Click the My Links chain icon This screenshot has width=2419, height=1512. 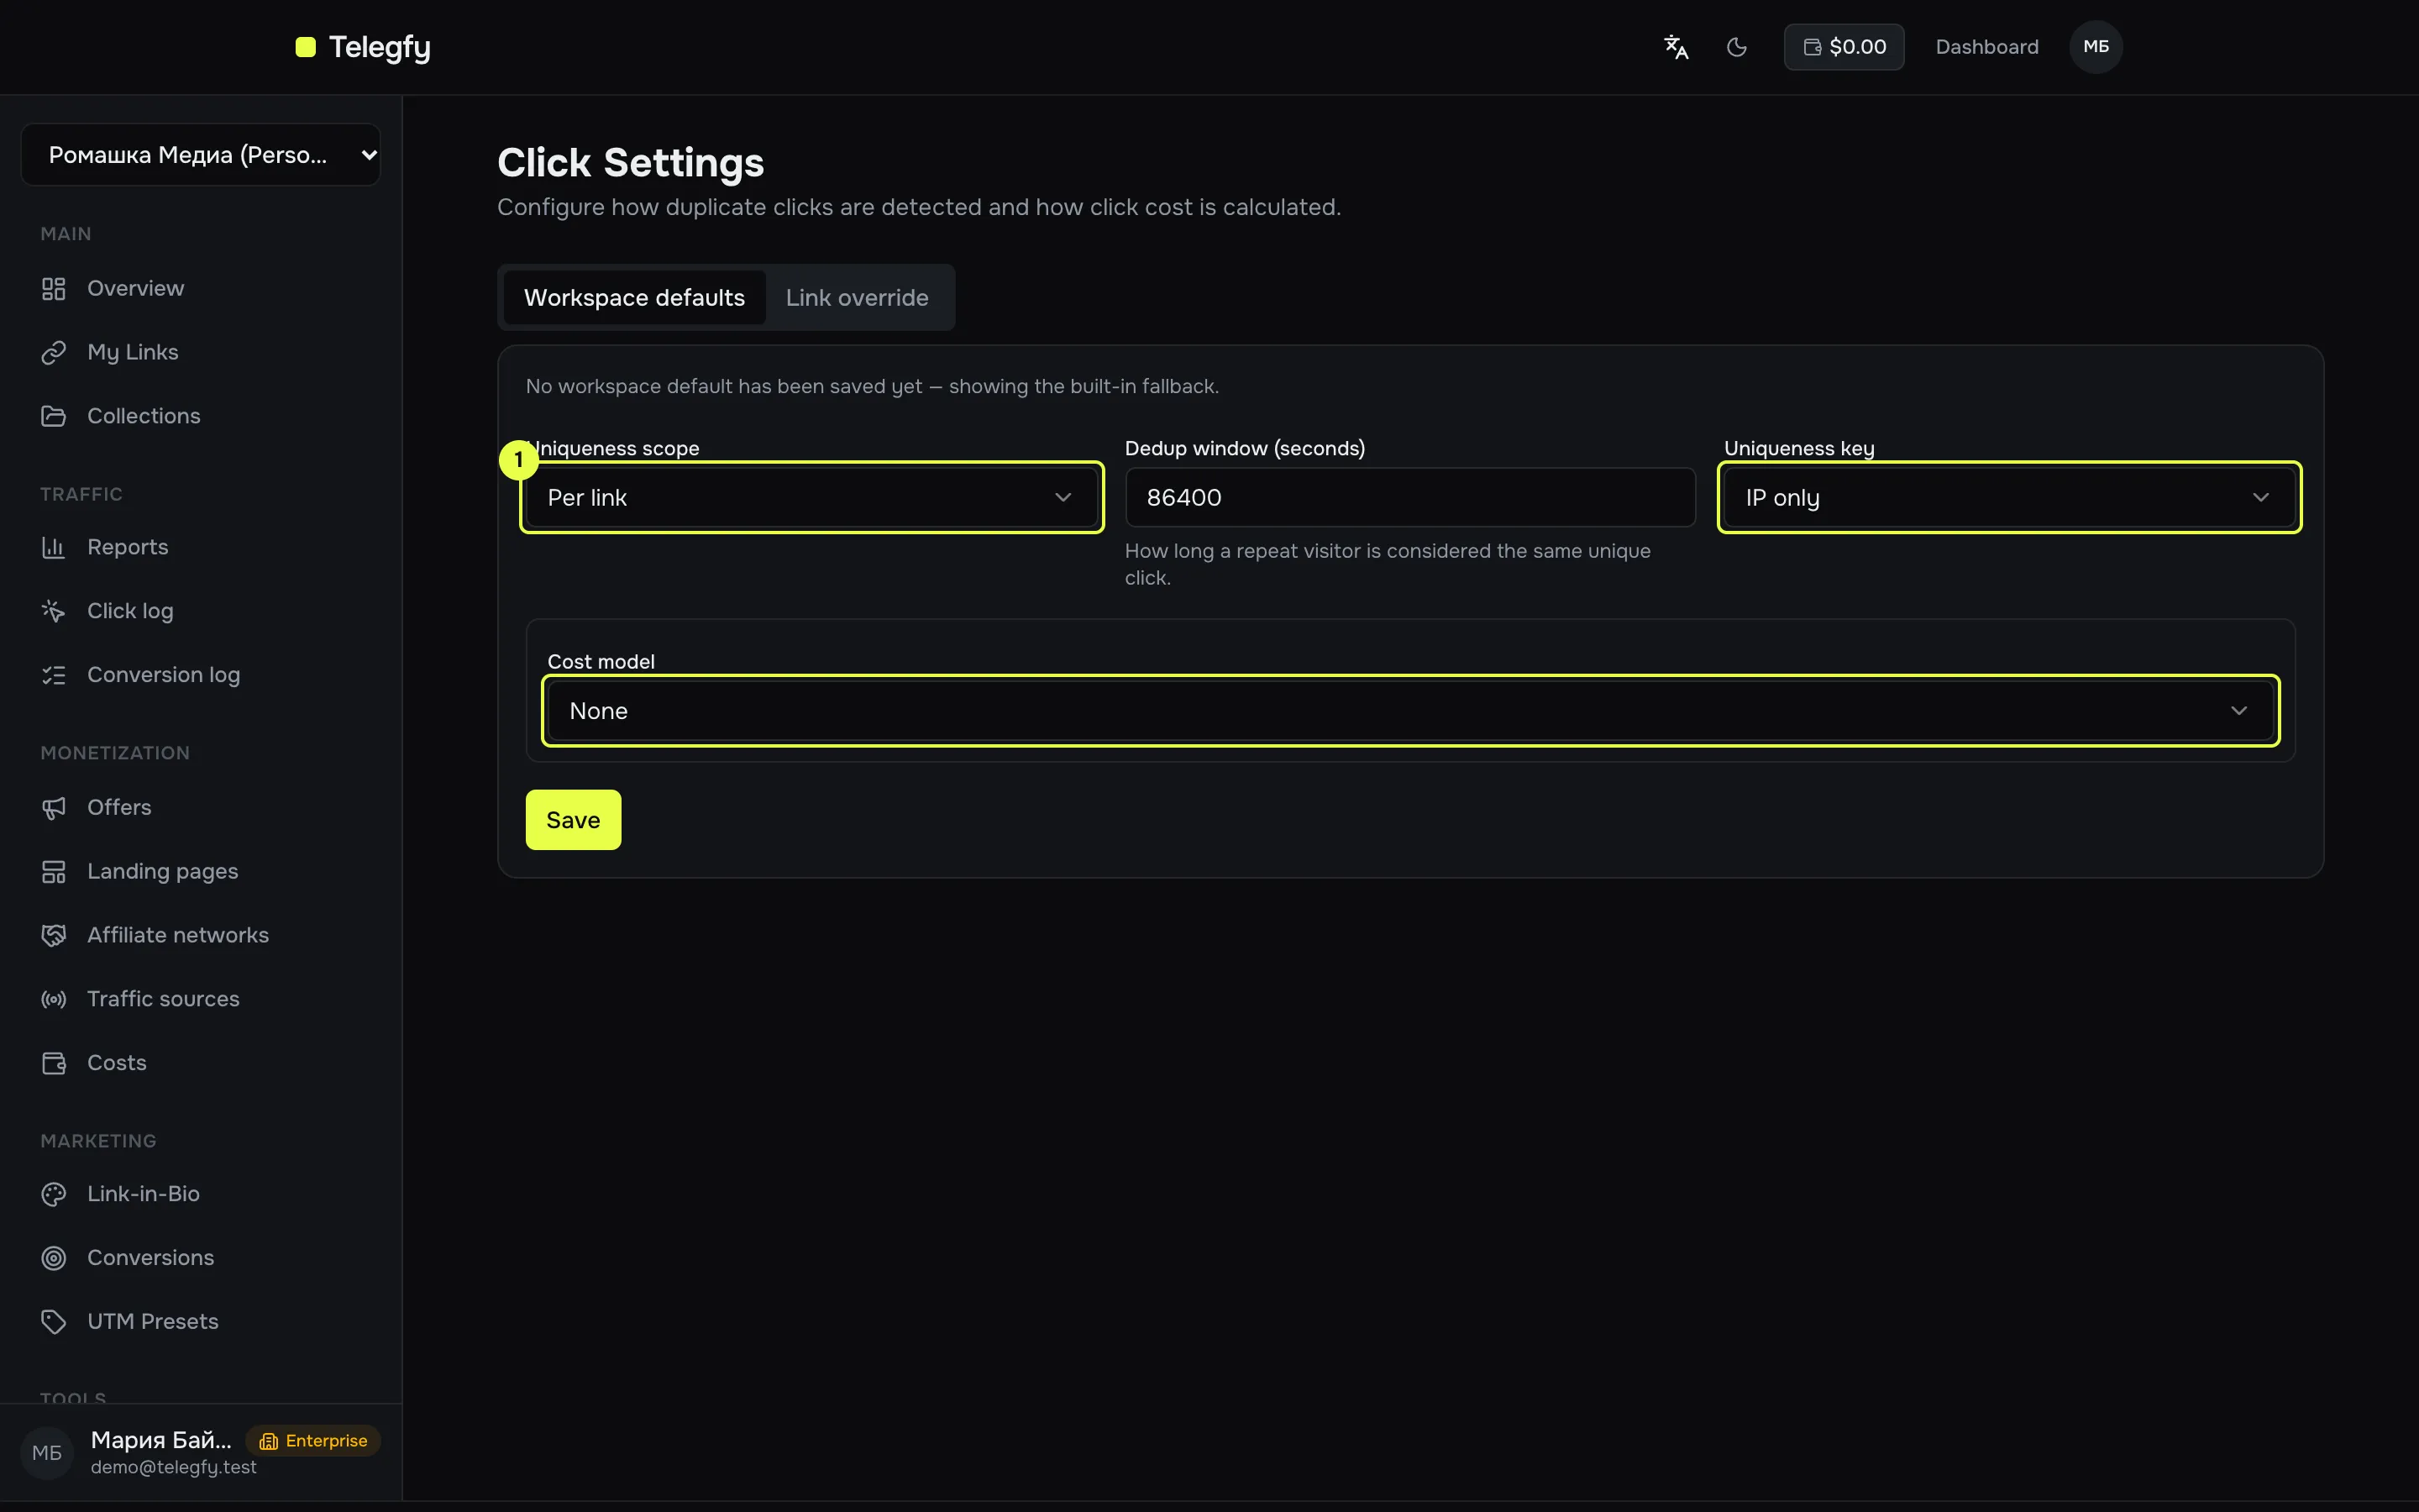point(54,353)
